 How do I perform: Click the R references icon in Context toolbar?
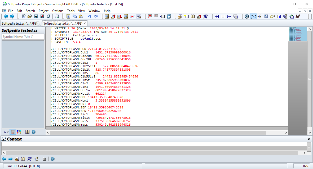[29, 159]
